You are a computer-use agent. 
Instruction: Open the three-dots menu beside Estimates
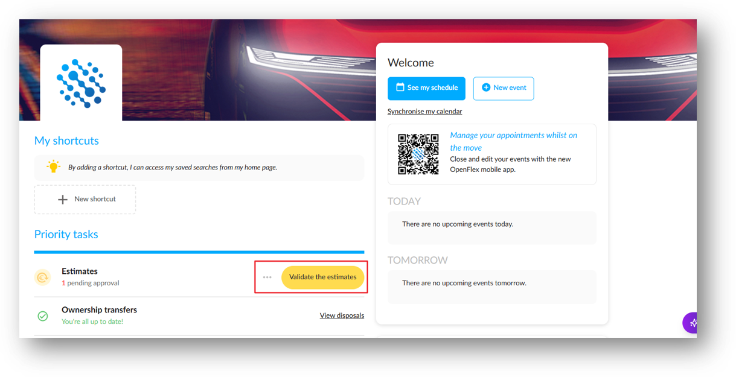[x=267, y=277]
